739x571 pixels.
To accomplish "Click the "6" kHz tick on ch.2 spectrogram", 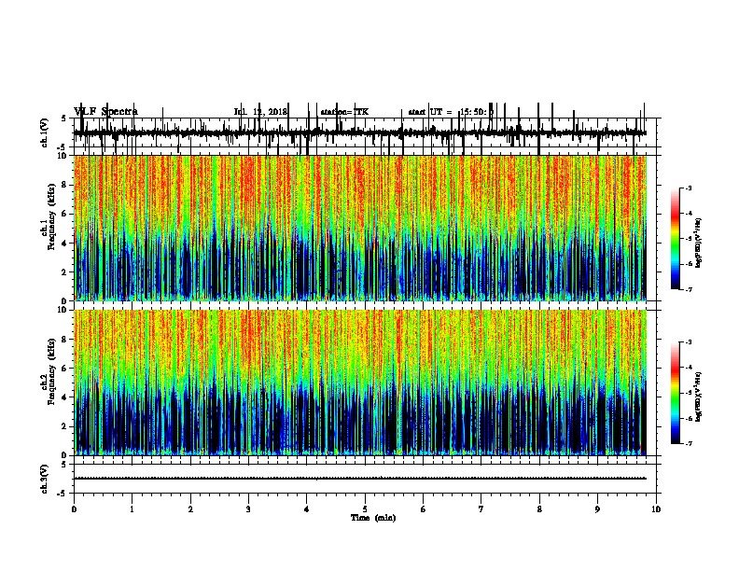I will pyautogui.click(x=65, y=369).
